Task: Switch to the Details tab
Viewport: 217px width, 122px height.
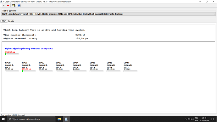Action: pyautogui.click(x=11, y=21)
